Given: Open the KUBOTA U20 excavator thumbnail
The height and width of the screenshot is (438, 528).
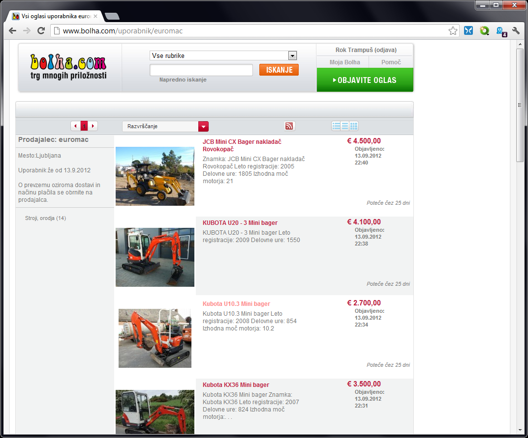Looking at the screenshot, I should pos(155,257).
